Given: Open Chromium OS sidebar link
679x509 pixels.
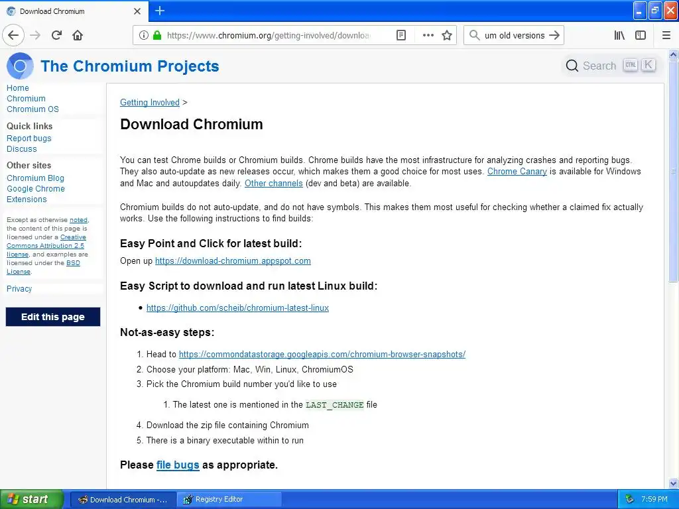Looking at the screenshot, I should pos(32,109).
